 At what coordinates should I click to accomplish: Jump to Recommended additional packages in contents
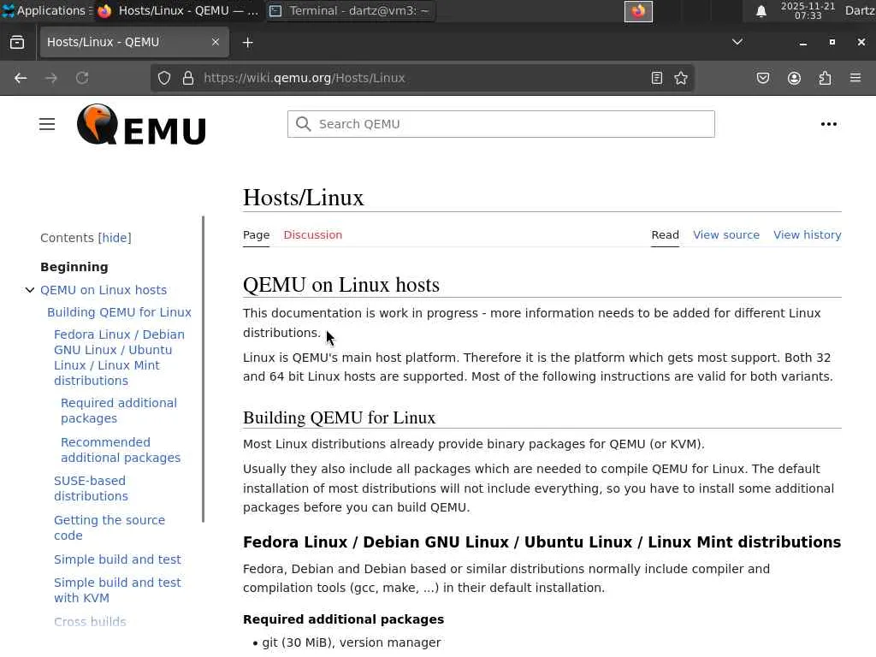121,450
